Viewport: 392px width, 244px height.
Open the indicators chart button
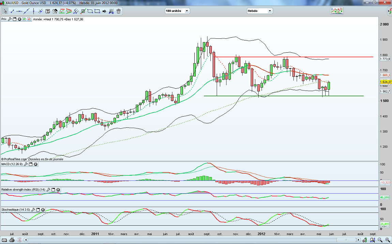click(x=336, y=11)
